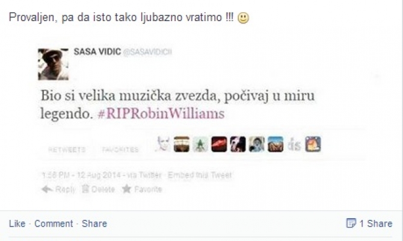Open the SASA VIDIC name link
Viewport: 403px width, 241px height.
[97, 52]
